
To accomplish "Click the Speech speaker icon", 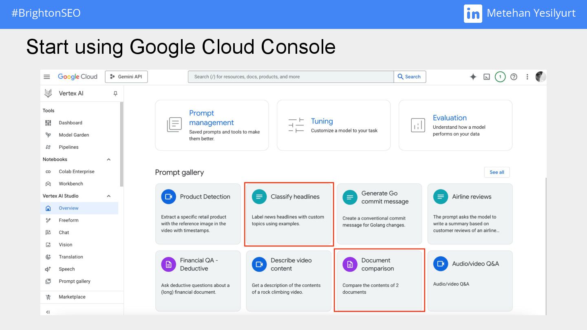I will click(48, 269).
